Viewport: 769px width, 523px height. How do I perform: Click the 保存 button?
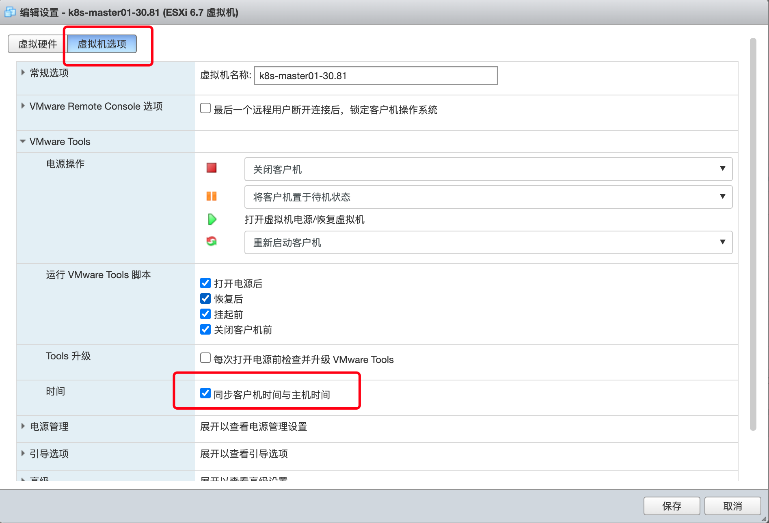pyautogui.click(x=672, y=506)
